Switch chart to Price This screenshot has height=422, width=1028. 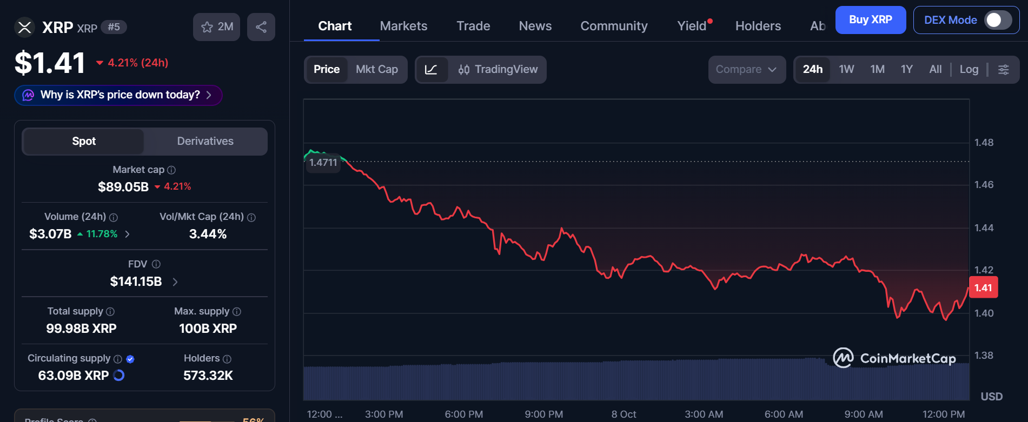click(327, 70)
